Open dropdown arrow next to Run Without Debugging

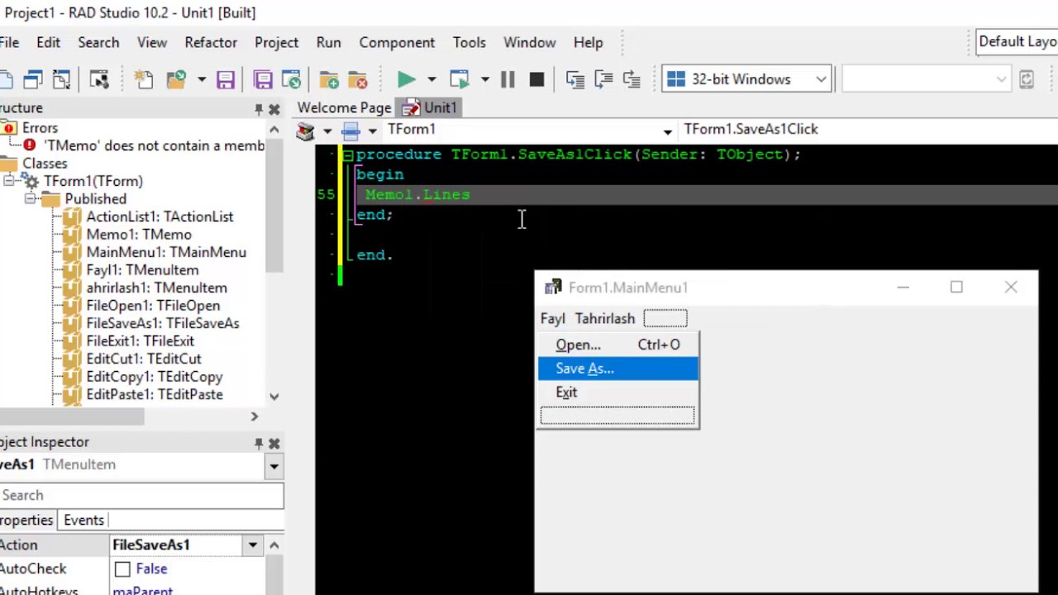click(x=484, y=79)
